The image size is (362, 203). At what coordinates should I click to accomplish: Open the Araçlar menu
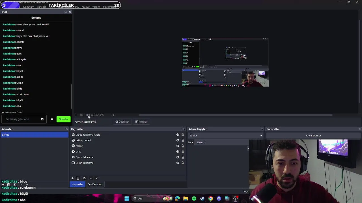point(86,7)
